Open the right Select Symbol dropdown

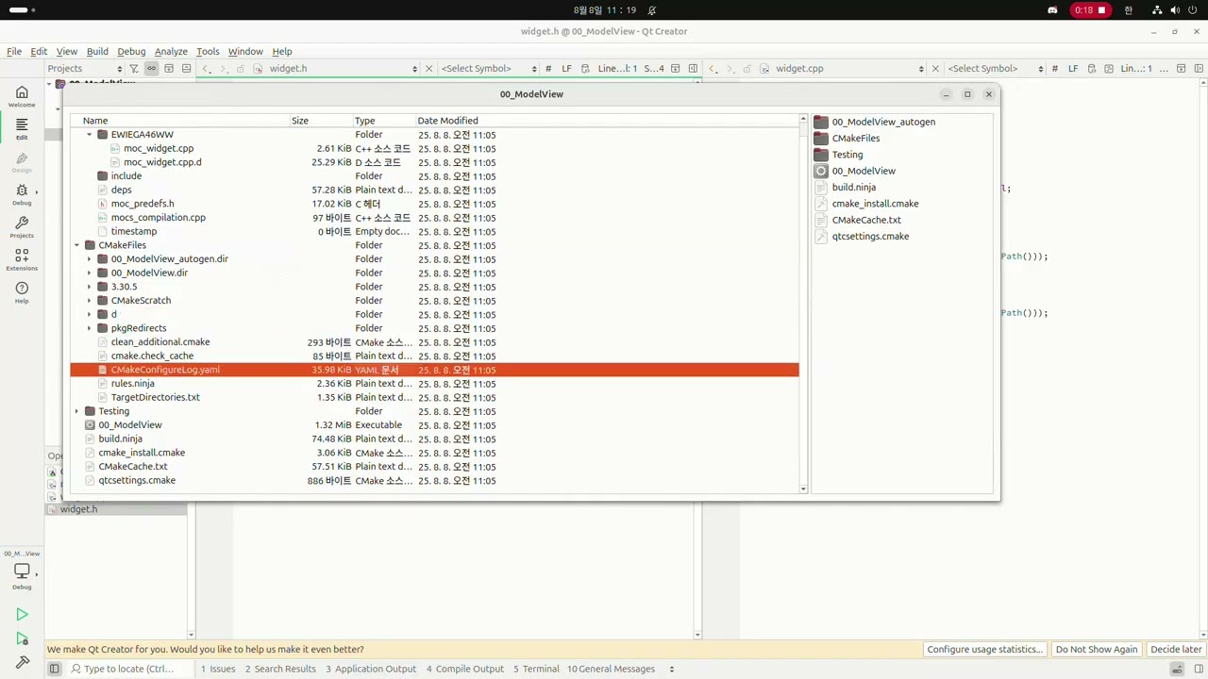(996, 68)
